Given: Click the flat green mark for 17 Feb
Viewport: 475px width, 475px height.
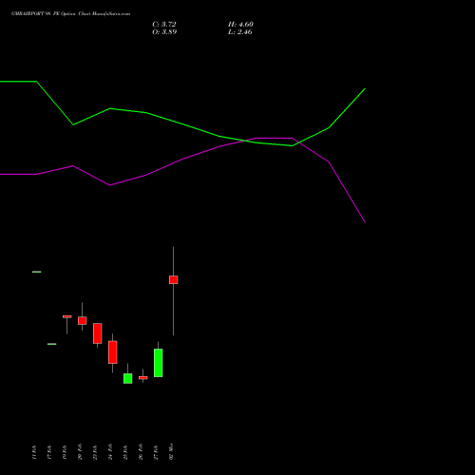Looking at the screenshot, I should click(51, 344).
